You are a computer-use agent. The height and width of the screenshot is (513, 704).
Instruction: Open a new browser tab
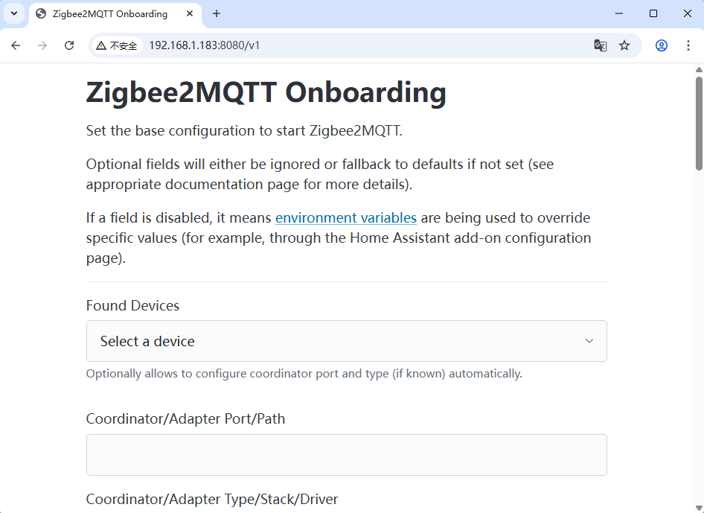pos(216,13)
